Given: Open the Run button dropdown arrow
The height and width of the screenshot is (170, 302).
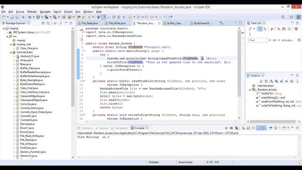Looking at the screenshot, I should [x=42, y=17].
